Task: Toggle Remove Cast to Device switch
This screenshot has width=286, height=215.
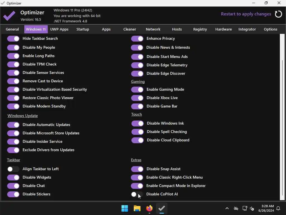Action: [x=13, y=81]
